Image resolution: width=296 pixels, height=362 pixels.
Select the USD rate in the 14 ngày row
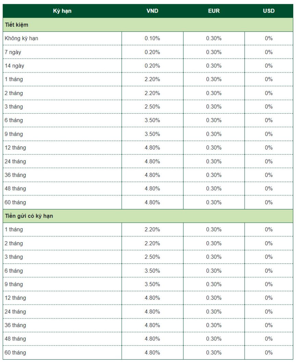click(x=269, y=66)
